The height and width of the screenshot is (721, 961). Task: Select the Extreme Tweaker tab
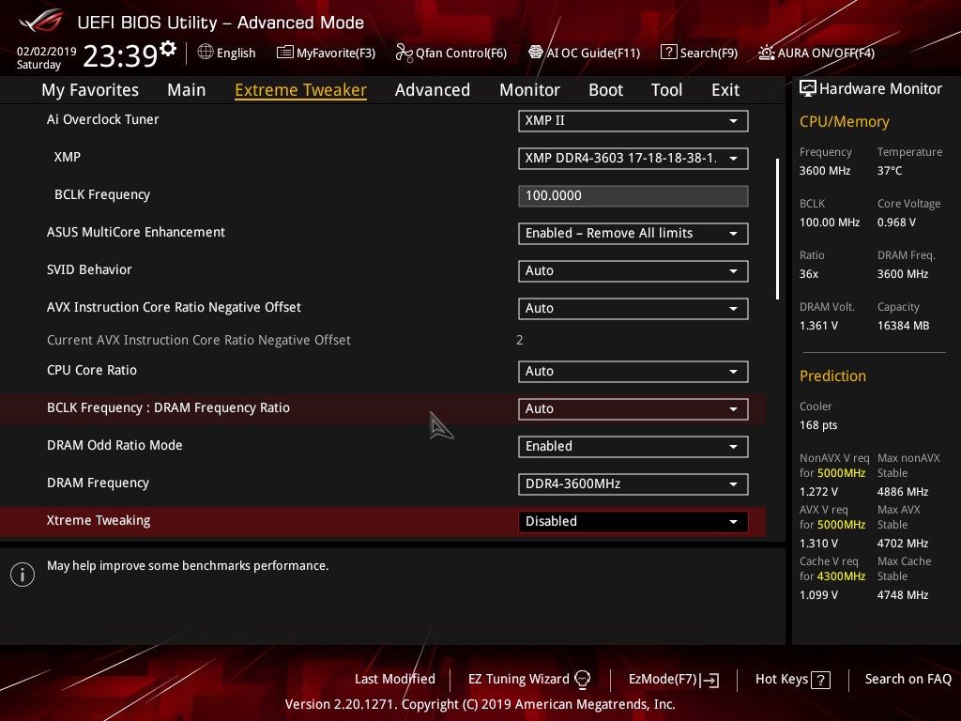tap(300, 89)
